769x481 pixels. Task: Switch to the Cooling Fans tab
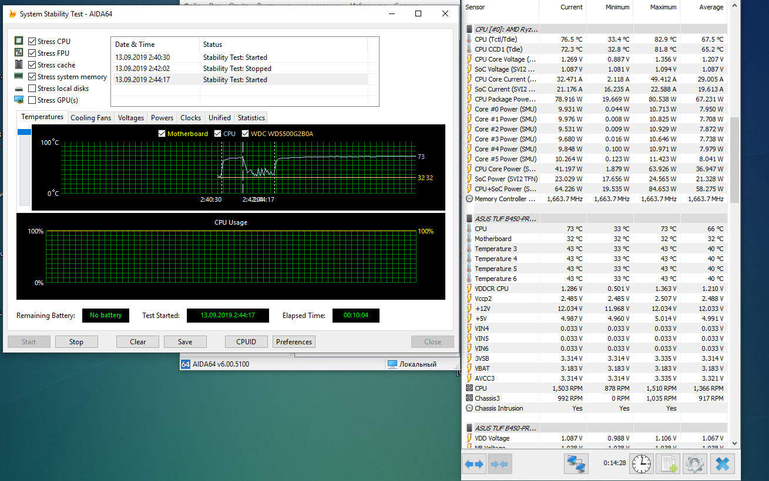pyautogui.click(x=90, y=118)
